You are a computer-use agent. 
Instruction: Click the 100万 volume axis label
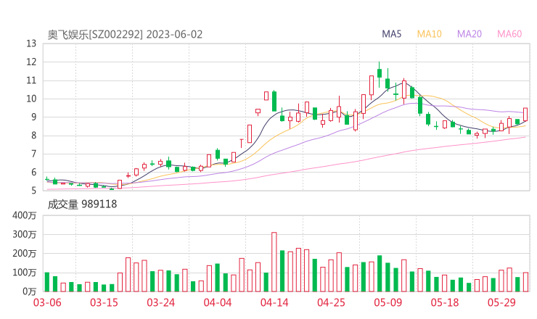coord(25,273)
